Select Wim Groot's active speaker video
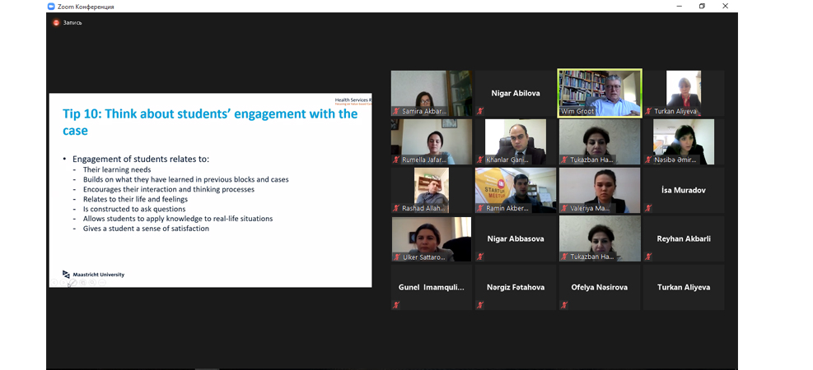 point(600,93)
